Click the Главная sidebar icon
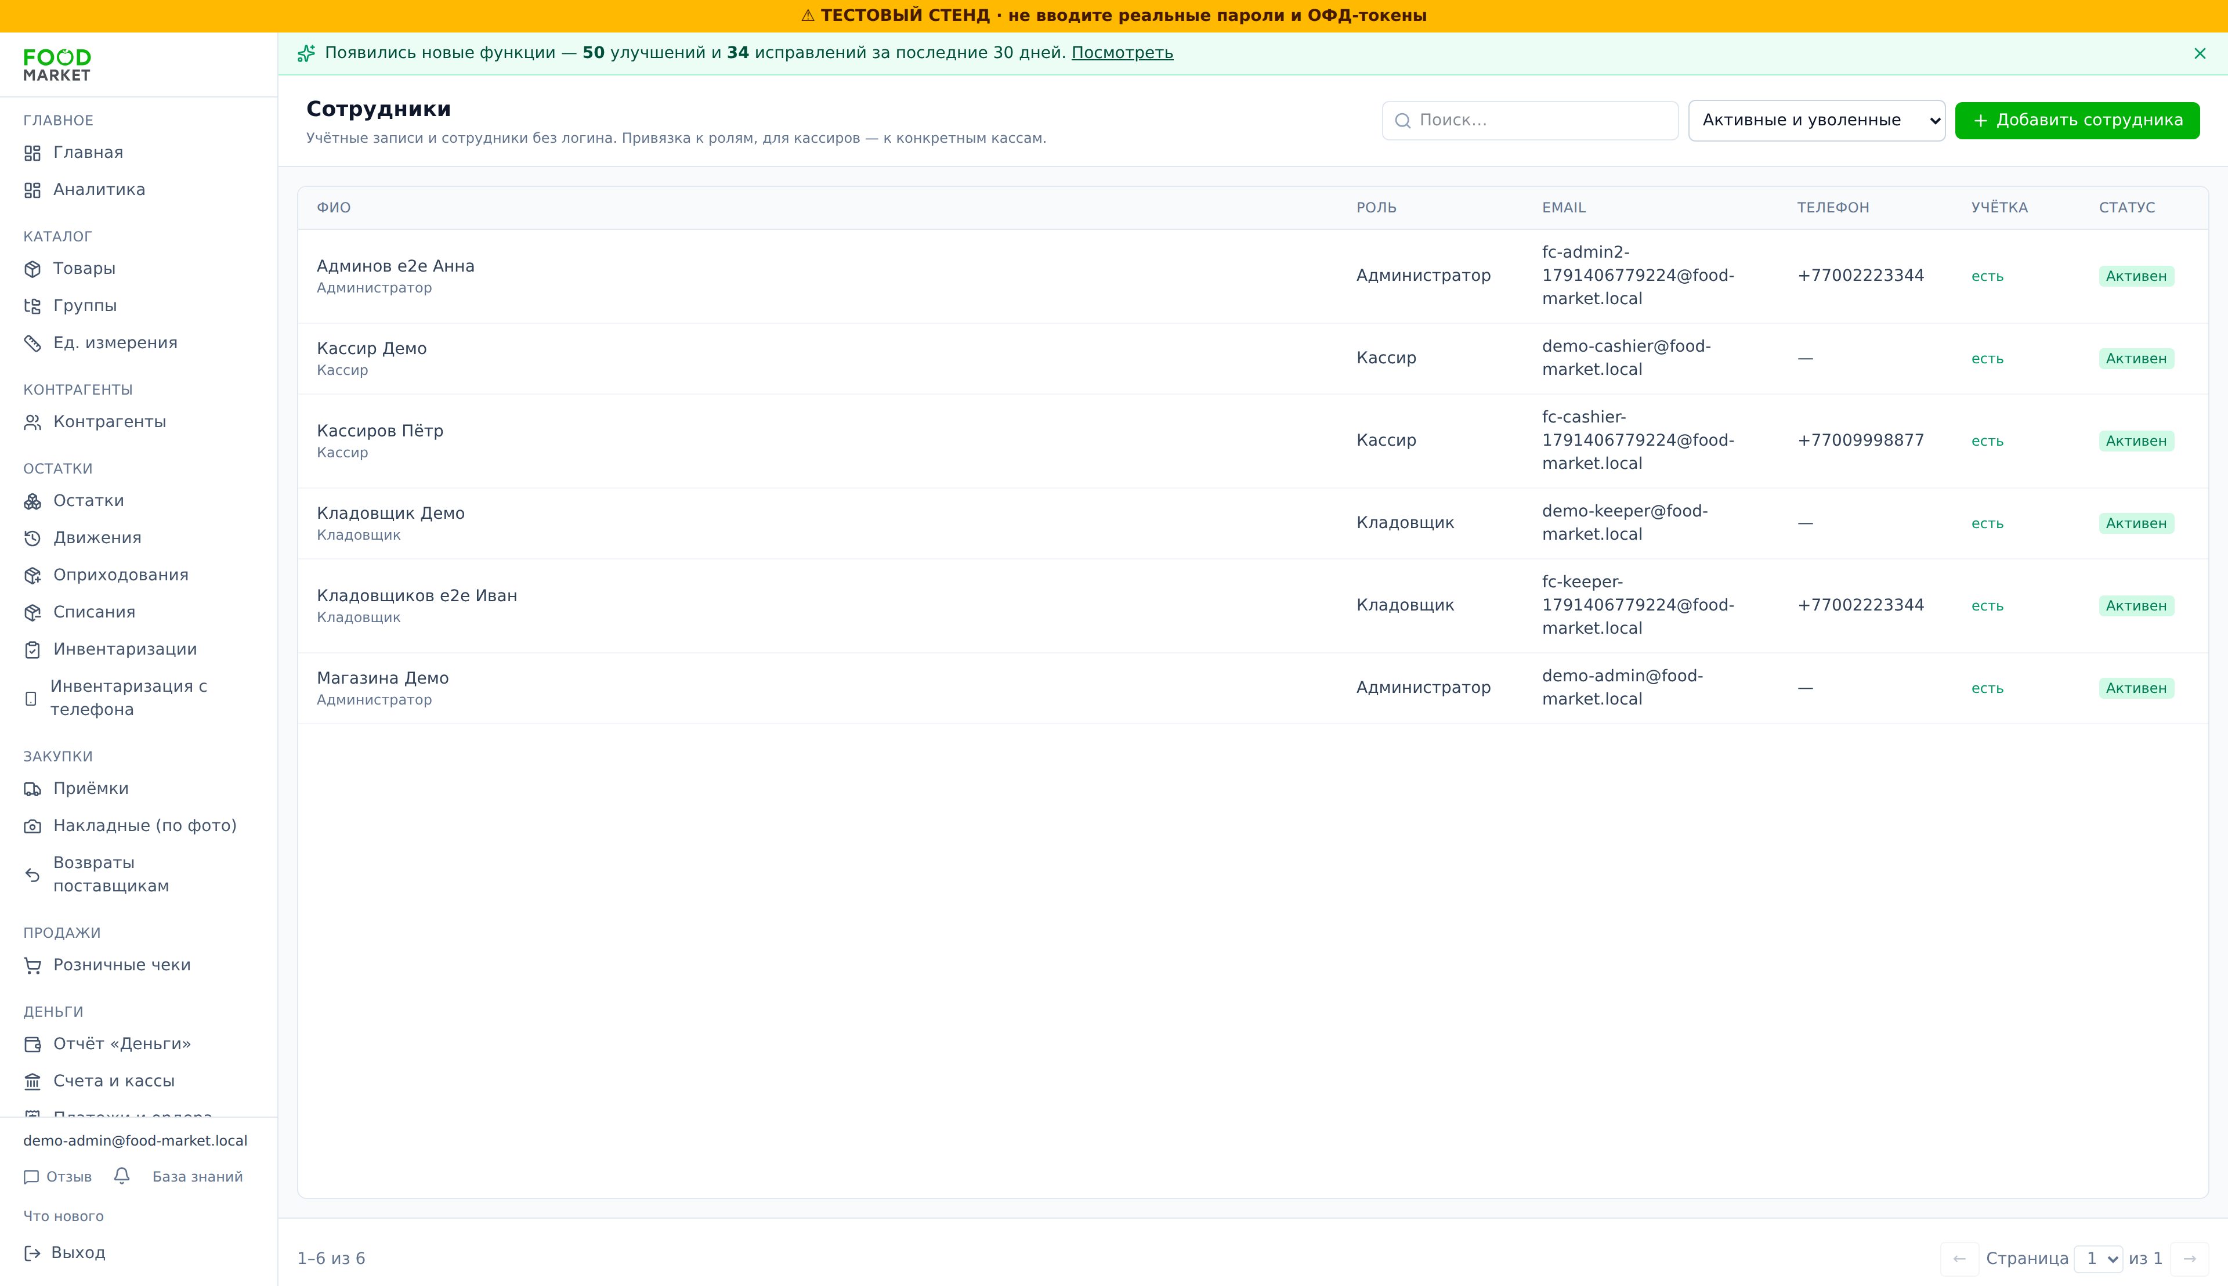Image resolution: width=2228 pixels, height=1286 pixels. pos(32,153)
